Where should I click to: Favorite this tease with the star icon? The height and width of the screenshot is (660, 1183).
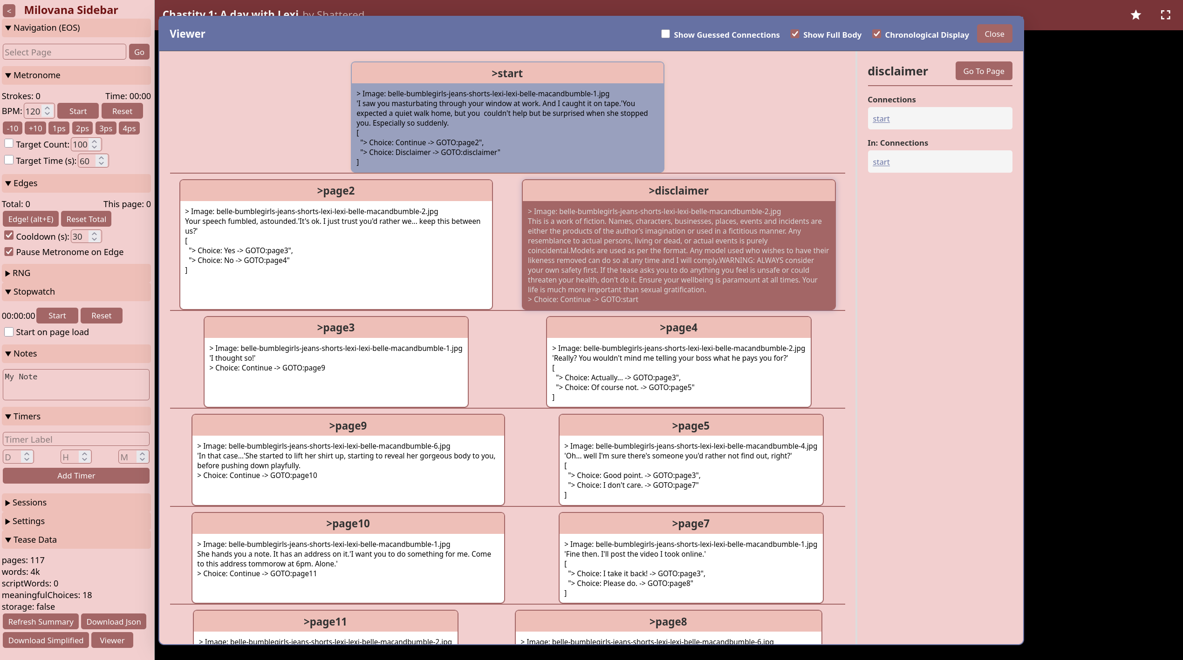tap(1136, 15)
